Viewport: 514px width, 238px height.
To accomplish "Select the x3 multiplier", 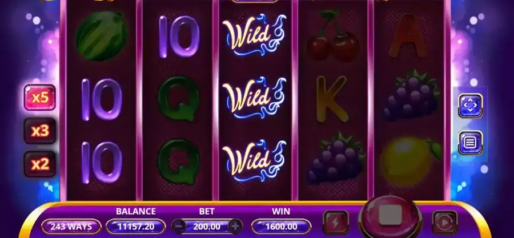I will [x=39, y=131].
